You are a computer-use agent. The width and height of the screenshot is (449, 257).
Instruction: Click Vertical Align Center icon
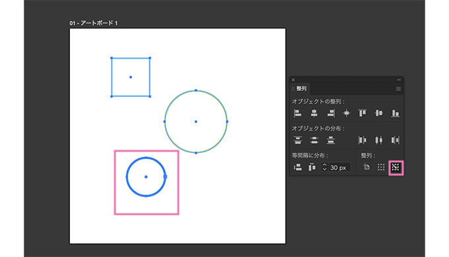tap(379, 113)
